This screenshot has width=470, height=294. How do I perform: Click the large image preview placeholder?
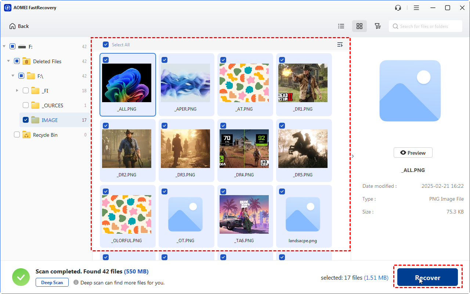click(410, 91)
